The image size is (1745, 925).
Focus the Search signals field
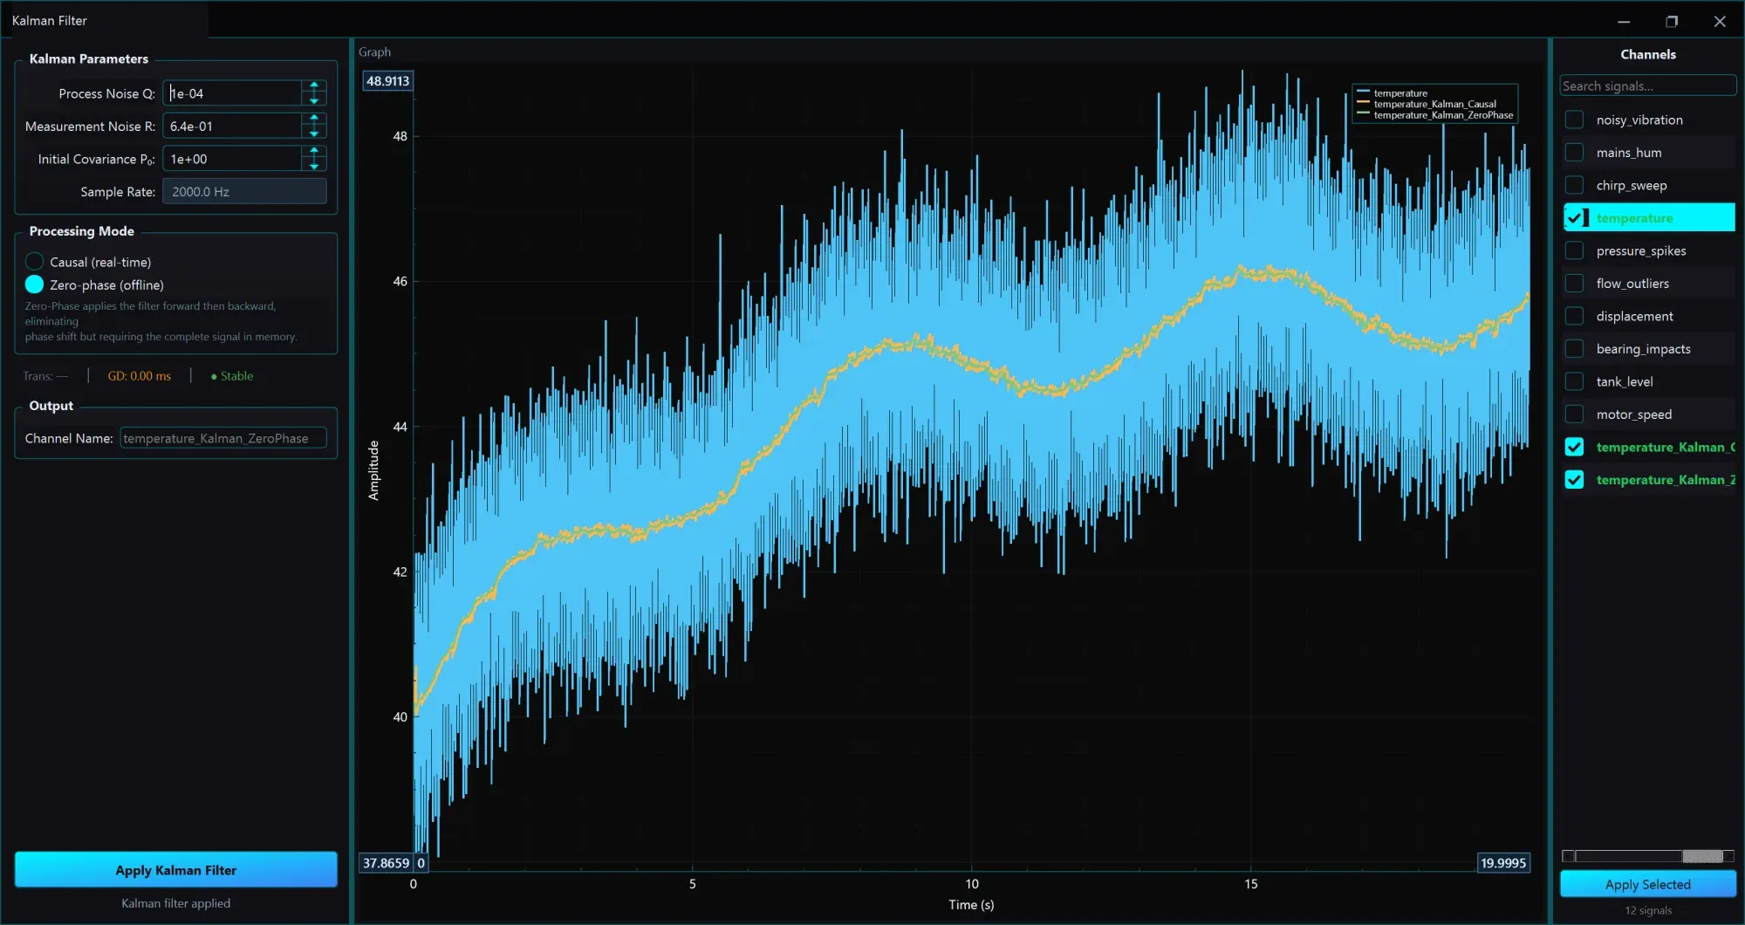[x=1647, y=86]
